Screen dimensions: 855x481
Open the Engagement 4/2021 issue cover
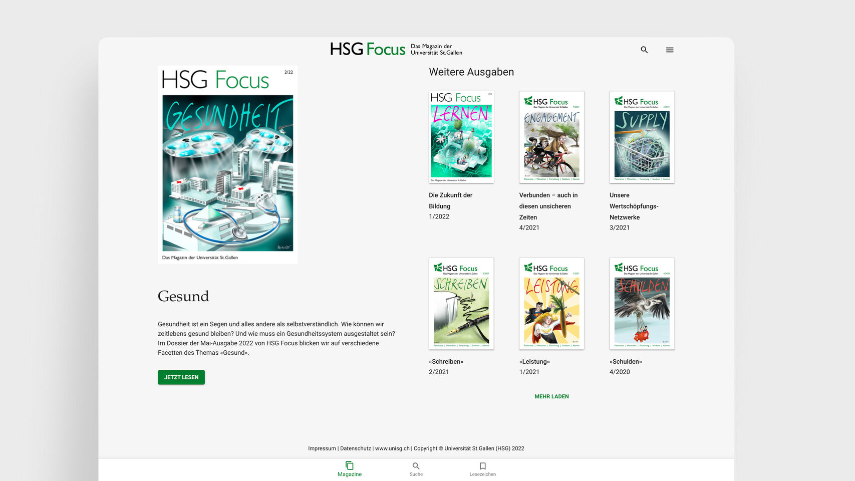coord(551,137)
